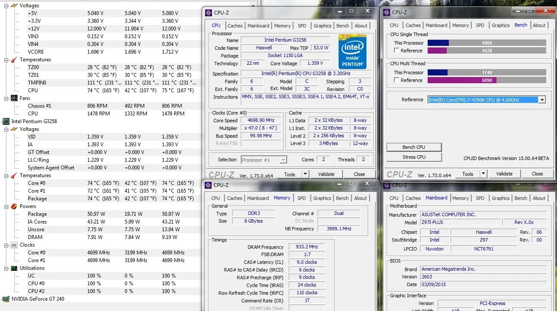Click the CPU Multi Thread score bar
Screen dimensions: 557x311
(x=487, y=72)
